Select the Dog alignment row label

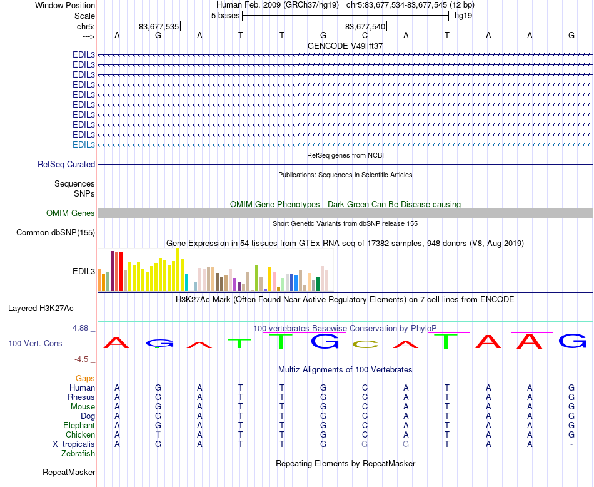pyautogui.click(x=88, y=416)
